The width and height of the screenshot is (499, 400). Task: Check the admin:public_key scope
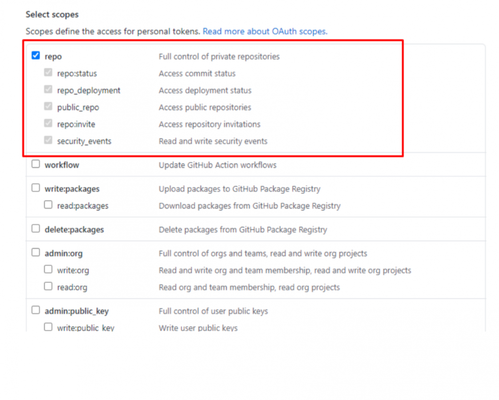coord(36,310)
